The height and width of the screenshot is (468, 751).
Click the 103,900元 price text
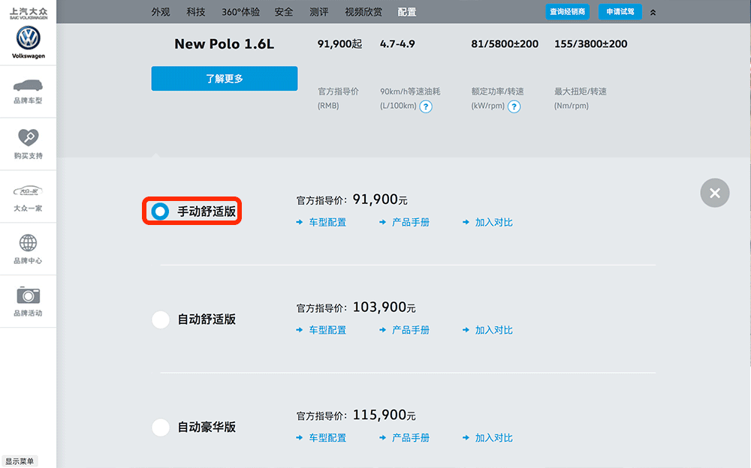pos(384,307)
